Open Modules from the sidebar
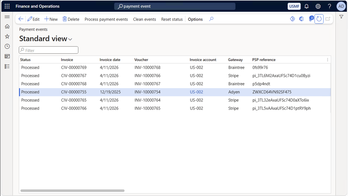 pyautogui.click(x=7, y=66)
